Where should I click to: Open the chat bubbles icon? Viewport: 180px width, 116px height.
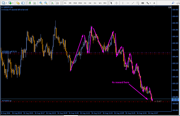pyautogui.click(x=178, y=3)
